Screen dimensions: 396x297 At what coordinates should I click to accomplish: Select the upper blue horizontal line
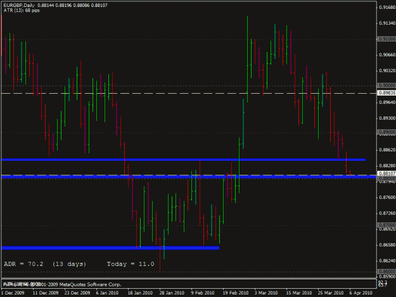tap(184, 160)
